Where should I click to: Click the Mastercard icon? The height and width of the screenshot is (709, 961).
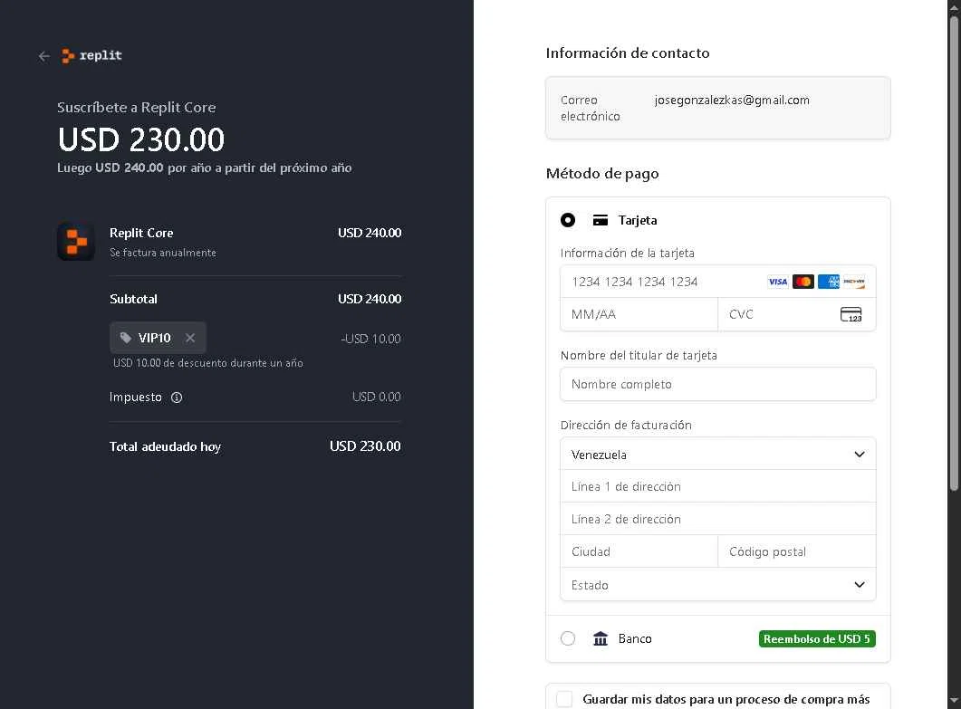coord(802,282)
